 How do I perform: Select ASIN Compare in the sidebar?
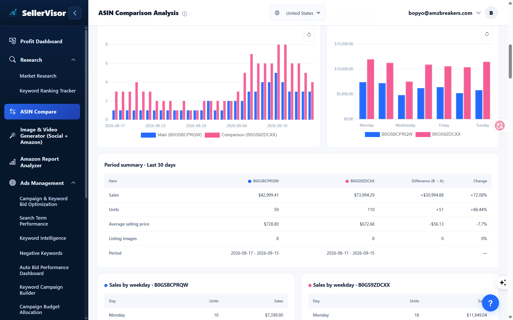tap(42, 112)
